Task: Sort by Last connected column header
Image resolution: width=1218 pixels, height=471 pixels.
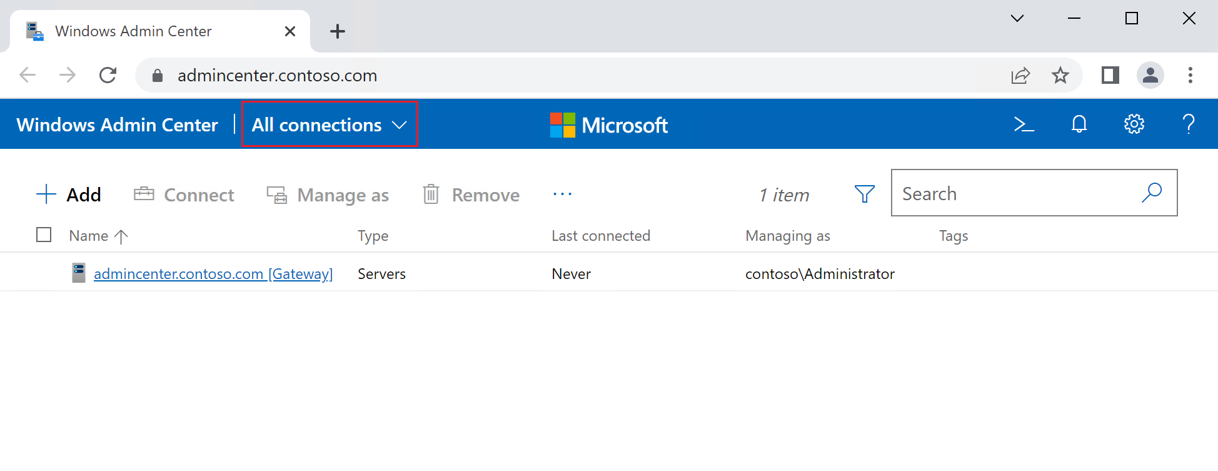Action: point(601,236)
